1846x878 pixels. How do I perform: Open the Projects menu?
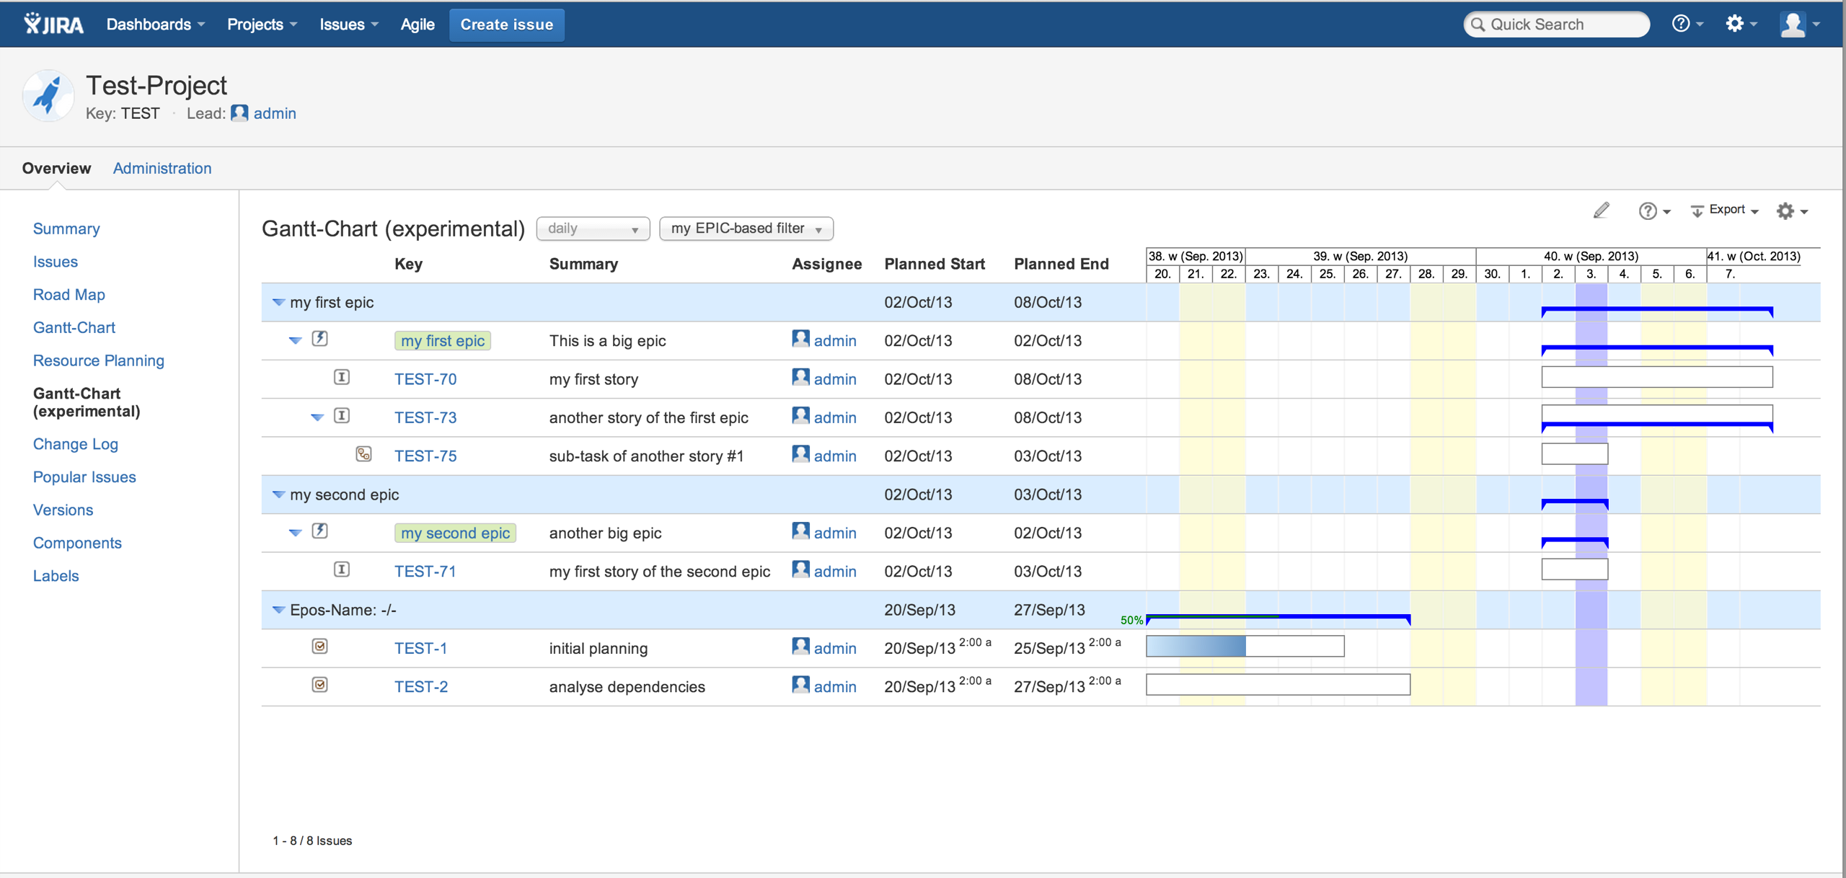pos(262,25)
